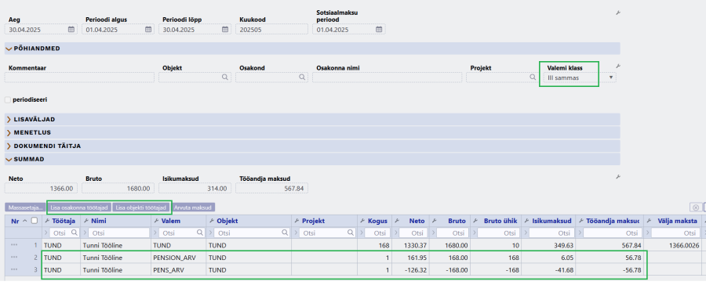Select PENS_ARV cell in row 3
Image resolution: width=706 pixels, height=285 pixels.
[178, 270]
